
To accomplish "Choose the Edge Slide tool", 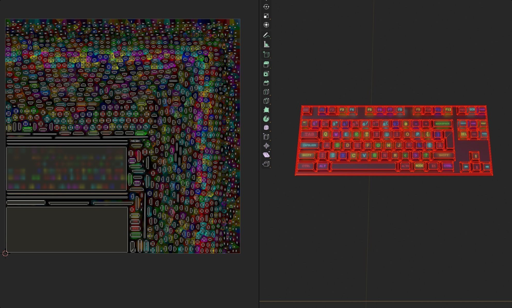I will (x=266, y=137).
